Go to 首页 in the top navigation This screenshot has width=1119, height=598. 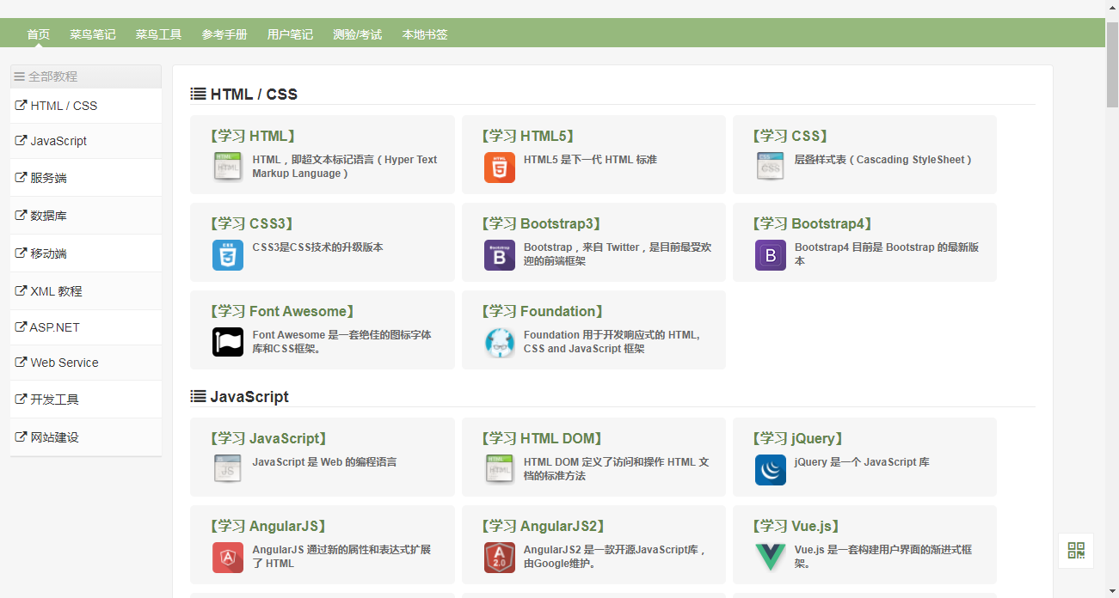(39, 34)
